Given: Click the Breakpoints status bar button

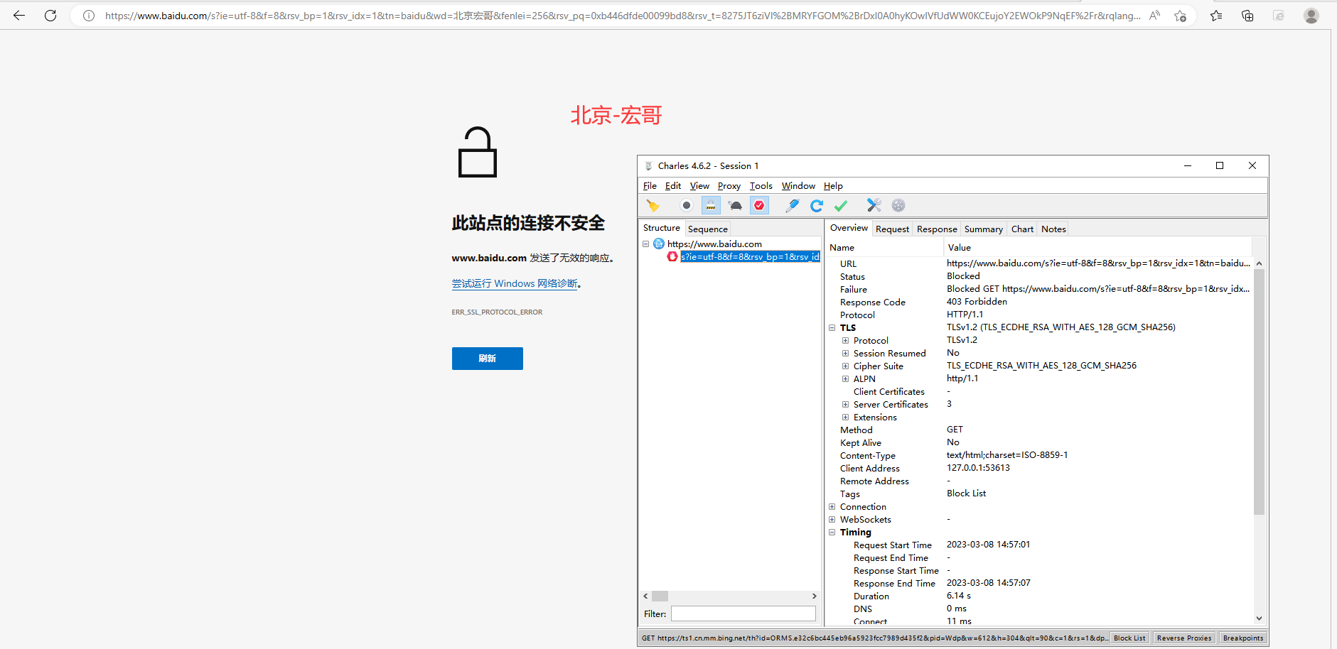Looking at the screenshot, I should (x=1243, y=638).
